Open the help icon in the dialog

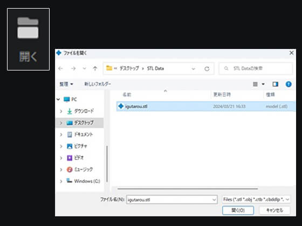pyautogui.click(x=289, y=84)
